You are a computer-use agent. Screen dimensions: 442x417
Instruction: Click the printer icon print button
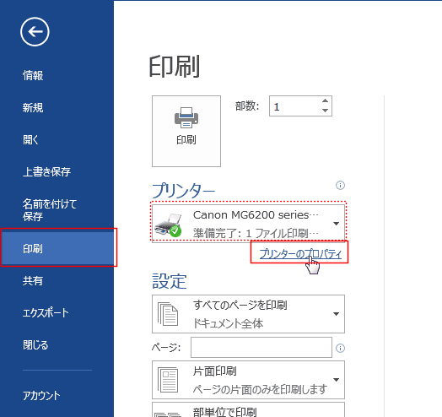[x=186, y=131]
